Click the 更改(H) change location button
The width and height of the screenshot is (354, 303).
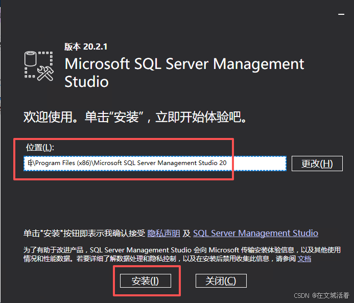click(317, 164)
